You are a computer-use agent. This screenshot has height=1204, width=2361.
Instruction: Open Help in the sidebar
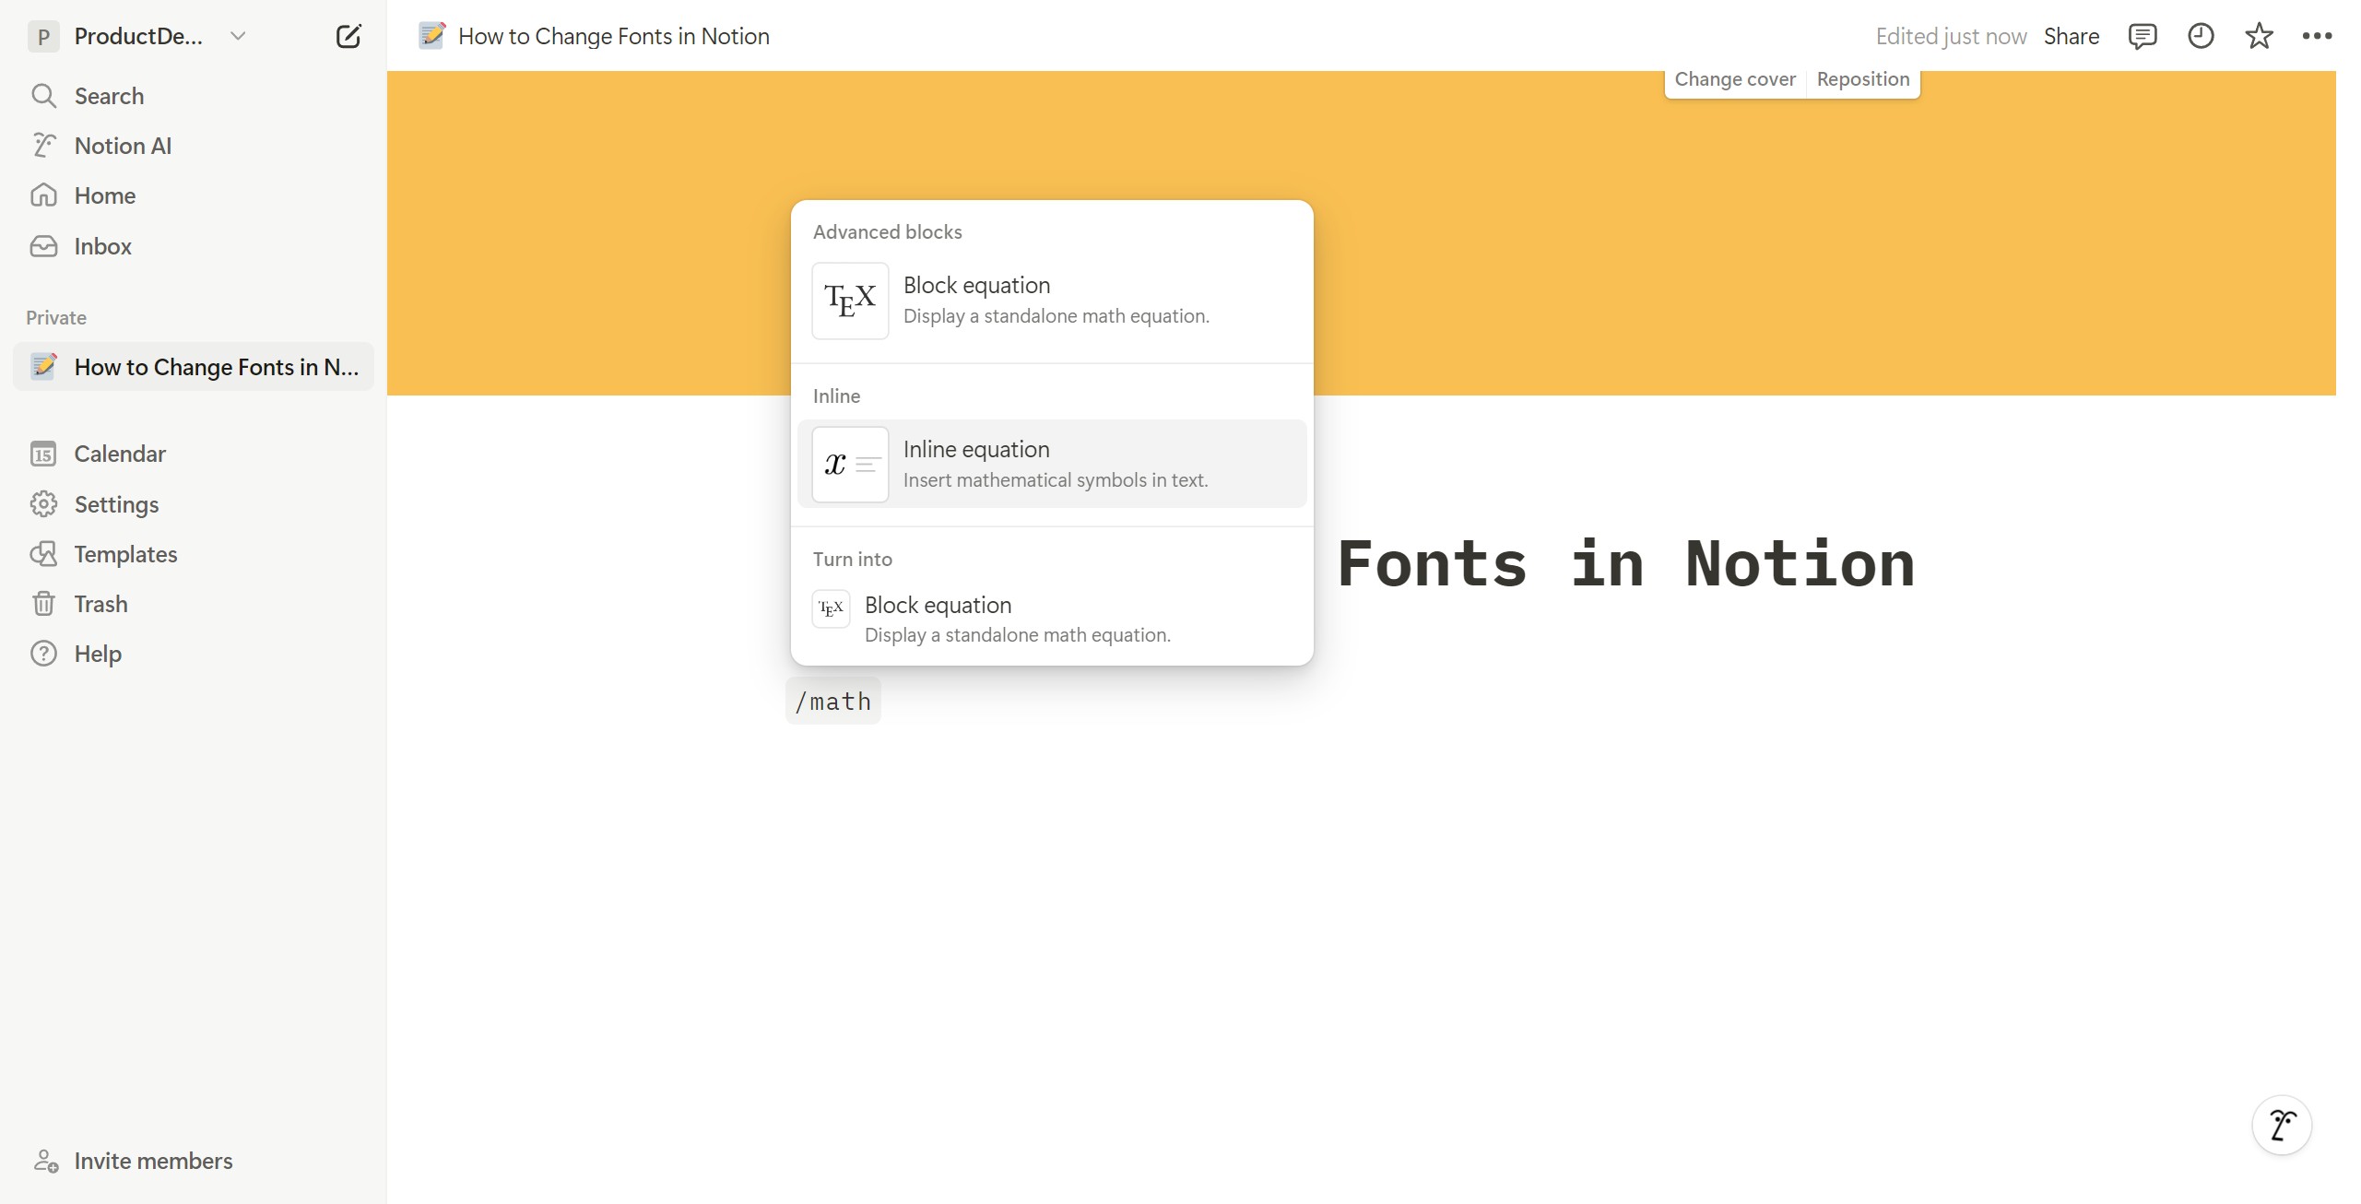pos(194,654)
